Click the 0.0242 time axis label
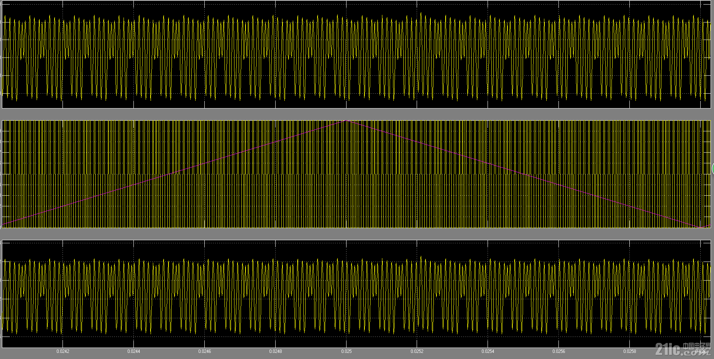The image size is (714, 359). [x=63, y=351]
